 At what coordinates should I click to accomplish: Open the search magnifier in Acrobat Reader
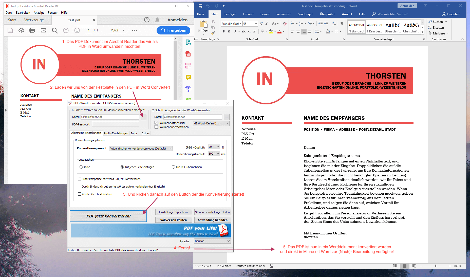click(55, 30)
